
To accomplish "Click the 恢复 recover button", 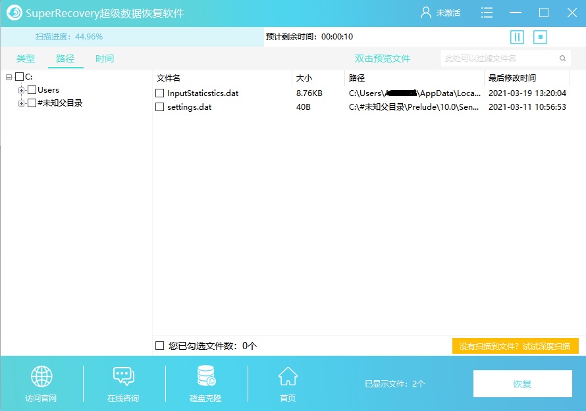I will [x=523, y=384].
